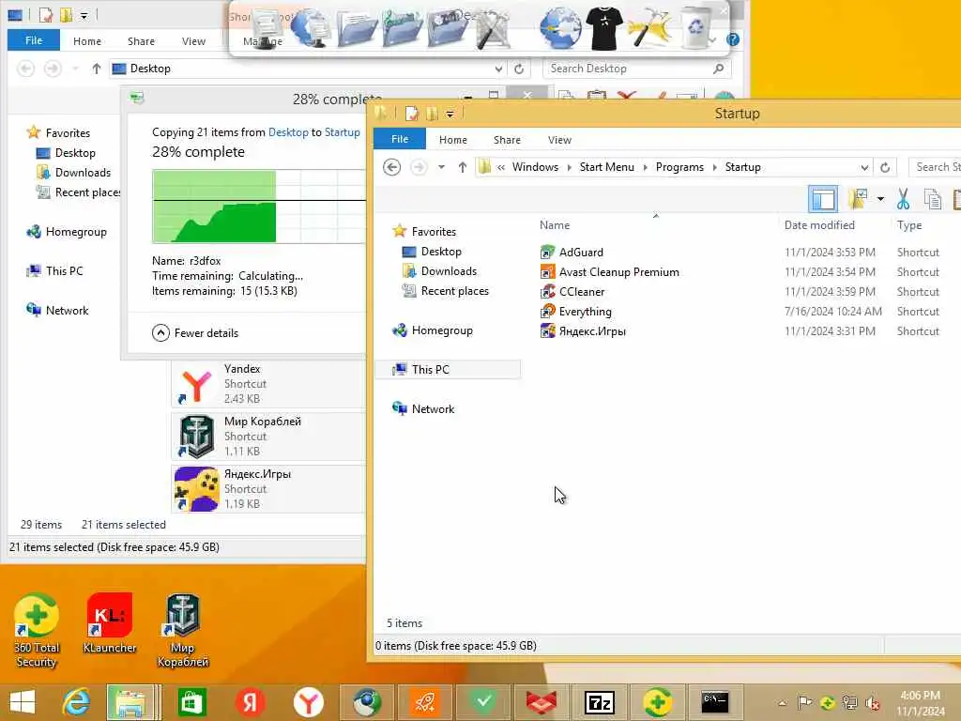Screen dimensions: 961x721
Task: Open Yandex Browser Y icon on taskbar
Action: click(x=308, y=702)
